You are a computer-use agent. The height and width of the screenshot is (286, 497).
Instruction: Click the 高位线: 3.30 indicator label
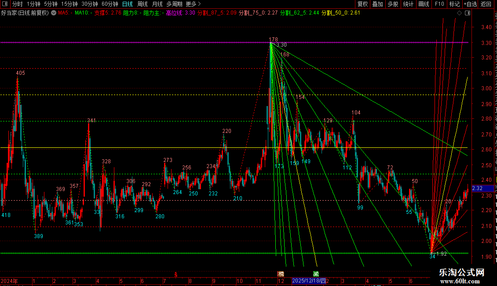[x=181, y=13]
